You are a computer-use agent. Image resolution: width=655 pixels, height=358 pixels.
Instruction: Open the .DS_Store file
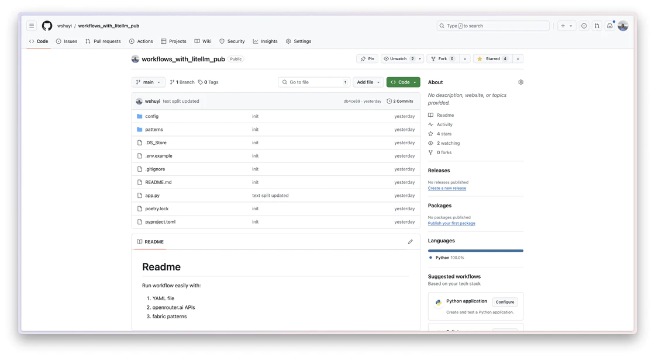156,142
